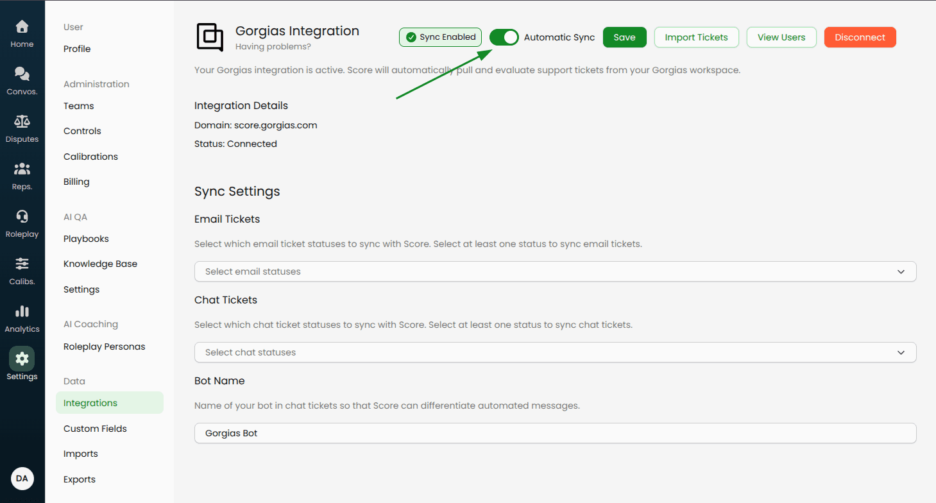This screenshot has height=503, width=936.
Task: Click the Gorgias Integration heading
Action: point(297,31)
